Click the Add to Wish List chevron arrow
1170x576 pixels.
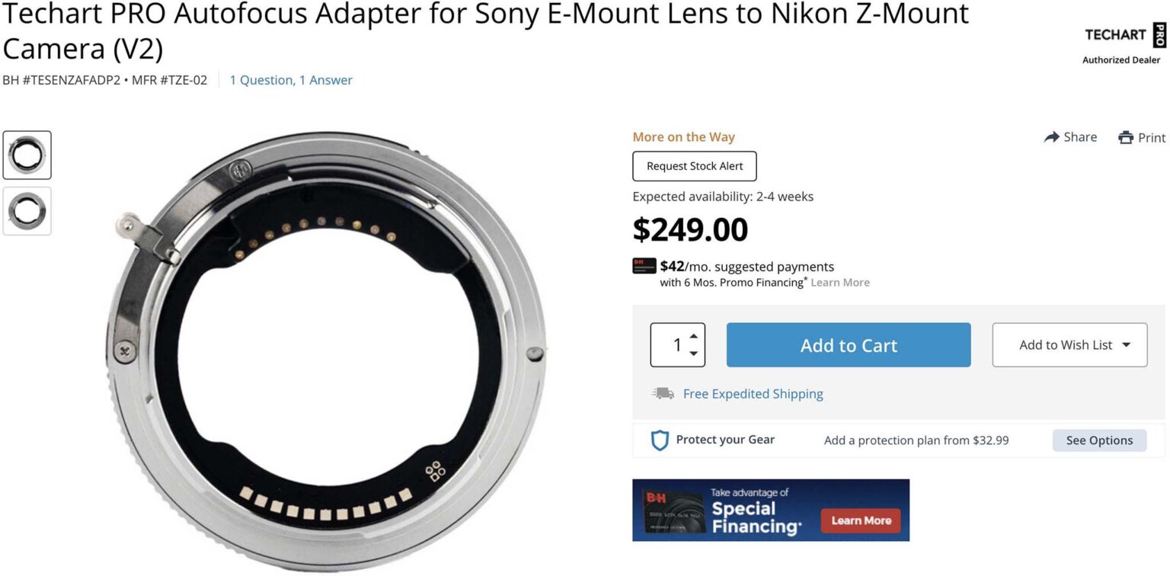tap(1126, 344)
